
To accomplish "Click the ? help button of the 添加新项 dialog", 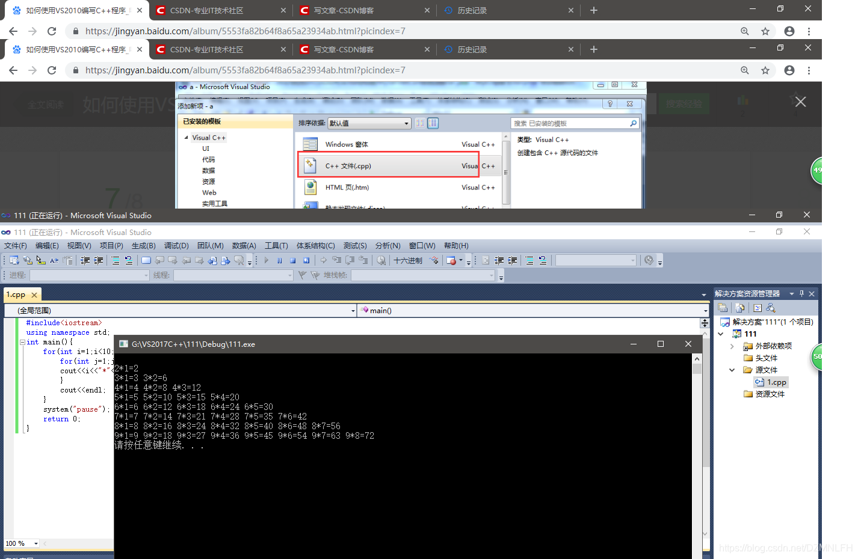I will [x=610, y=104].
